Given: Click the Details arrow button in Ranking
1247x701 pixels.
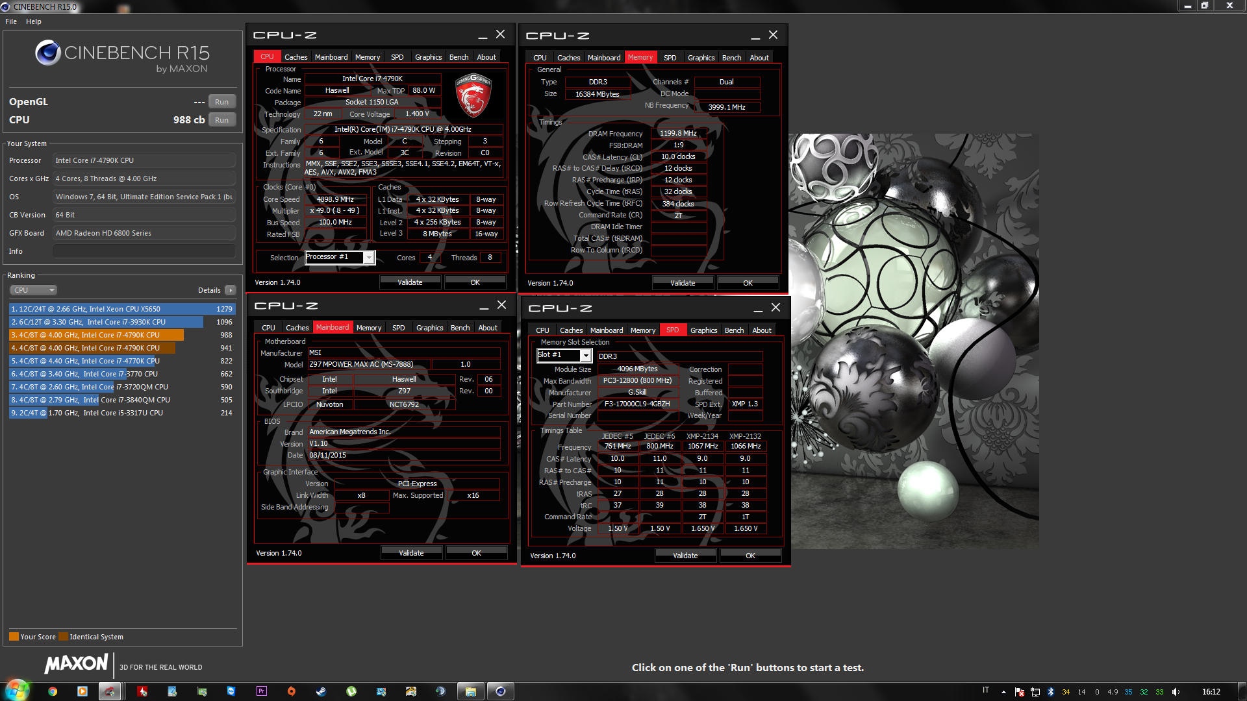Looking at the screenshot, I should coord(231,290).
